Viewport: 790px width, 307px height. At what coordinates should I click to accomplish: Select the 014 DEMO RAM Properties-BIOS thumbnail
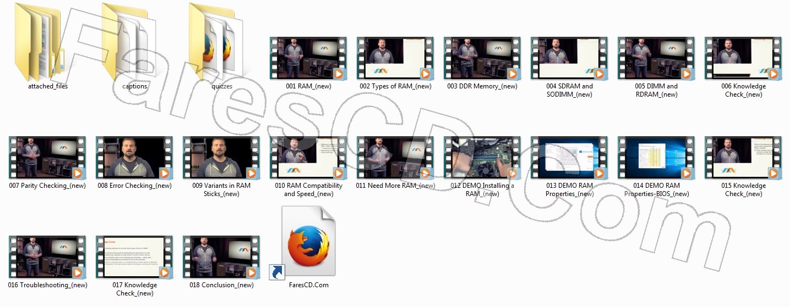pyautogui.click(x=656, y=158)
